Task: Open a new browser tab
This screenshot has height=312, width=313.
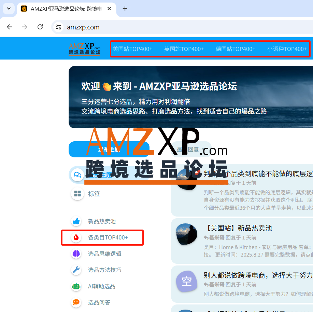Action: (x=125, y=9)
